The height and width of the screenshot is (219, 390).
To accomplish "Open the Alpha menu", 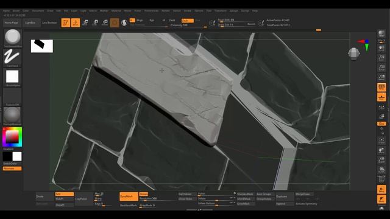I will 6,11.
